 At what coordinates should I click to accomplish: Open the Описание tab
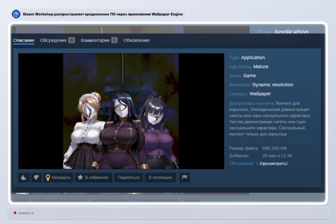coord(24,40)
